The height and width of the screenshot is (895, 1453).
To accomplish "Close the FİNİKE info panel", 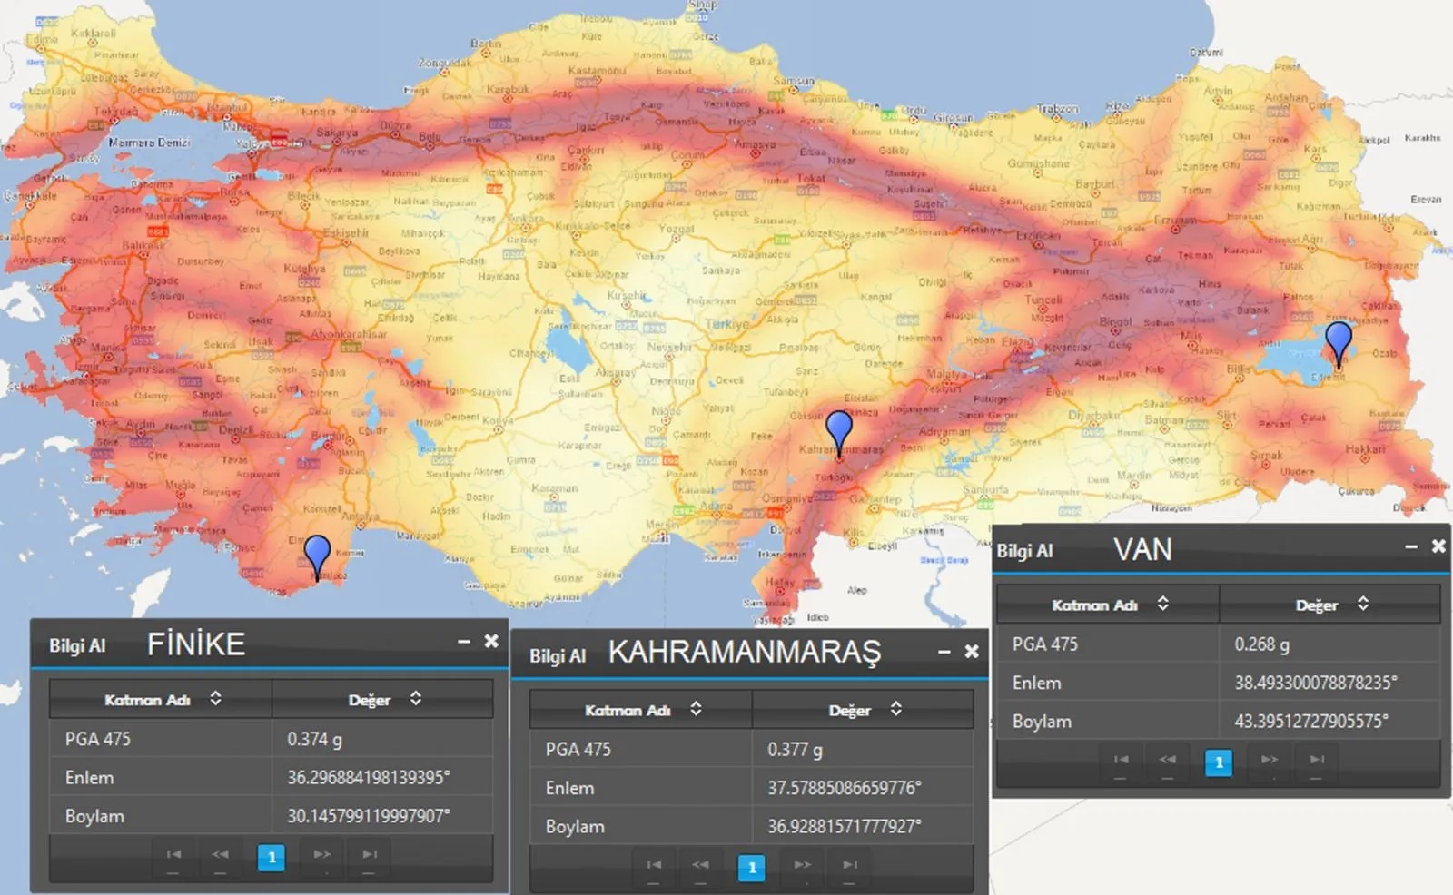I will tap(491, 642).
